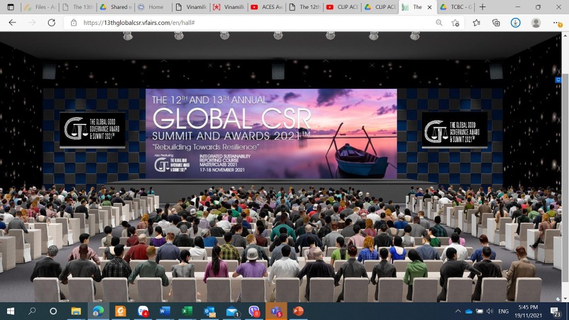Image resolution: width=569 pixels, height=320 pixels.
Task: Open the Edge tab actions menu icon
Action: point(10,7)
